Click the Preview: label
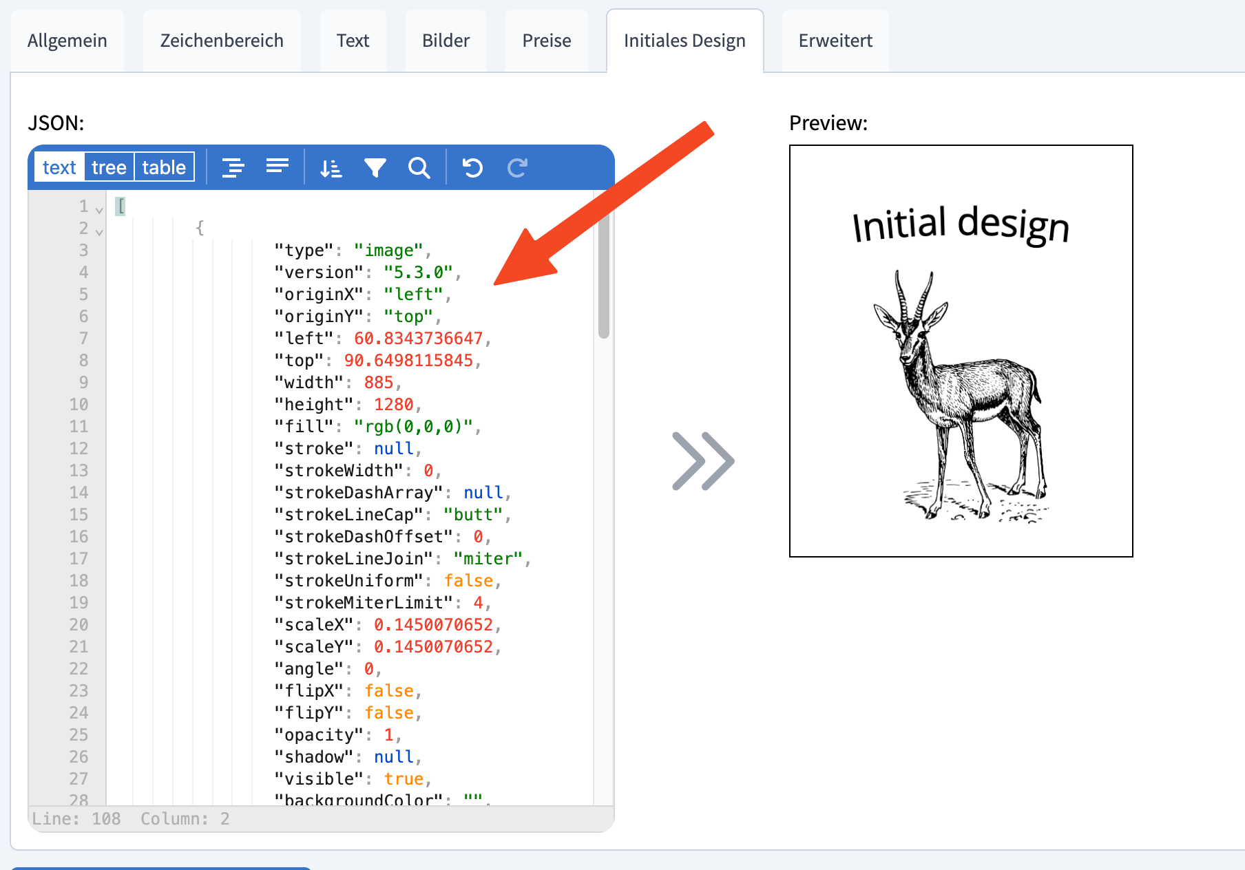This screenshot has height=870, width=1245. point(828,123)
